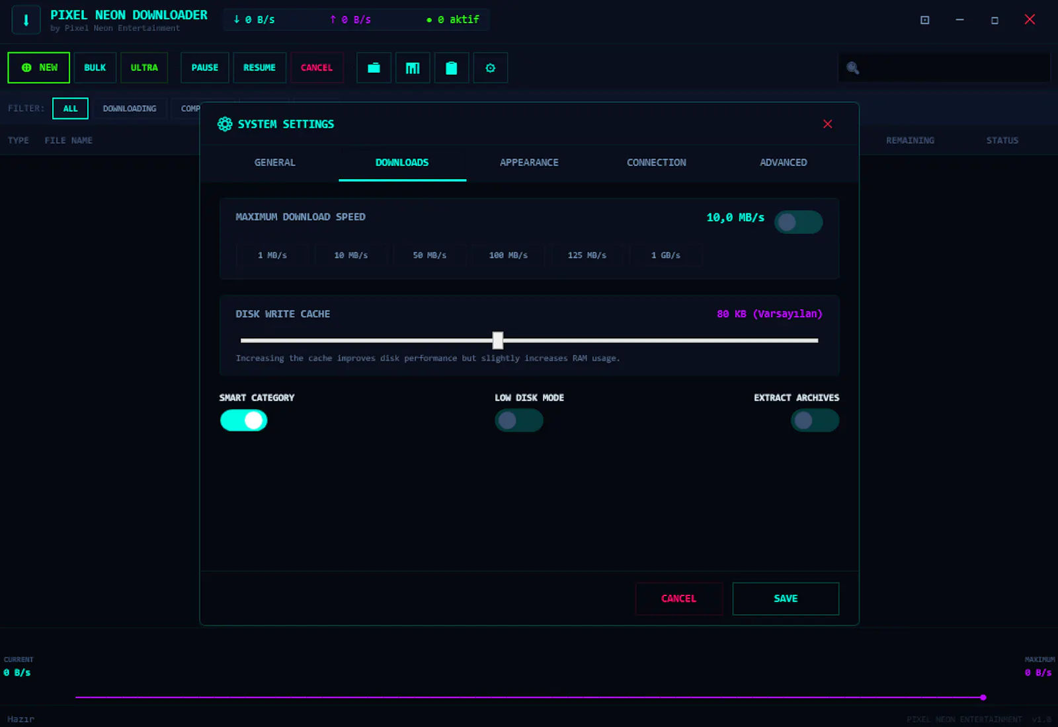Screen dimensions: 1058x727
Task: Enable Low Disk Mode
Action: (x=519, y=420)
